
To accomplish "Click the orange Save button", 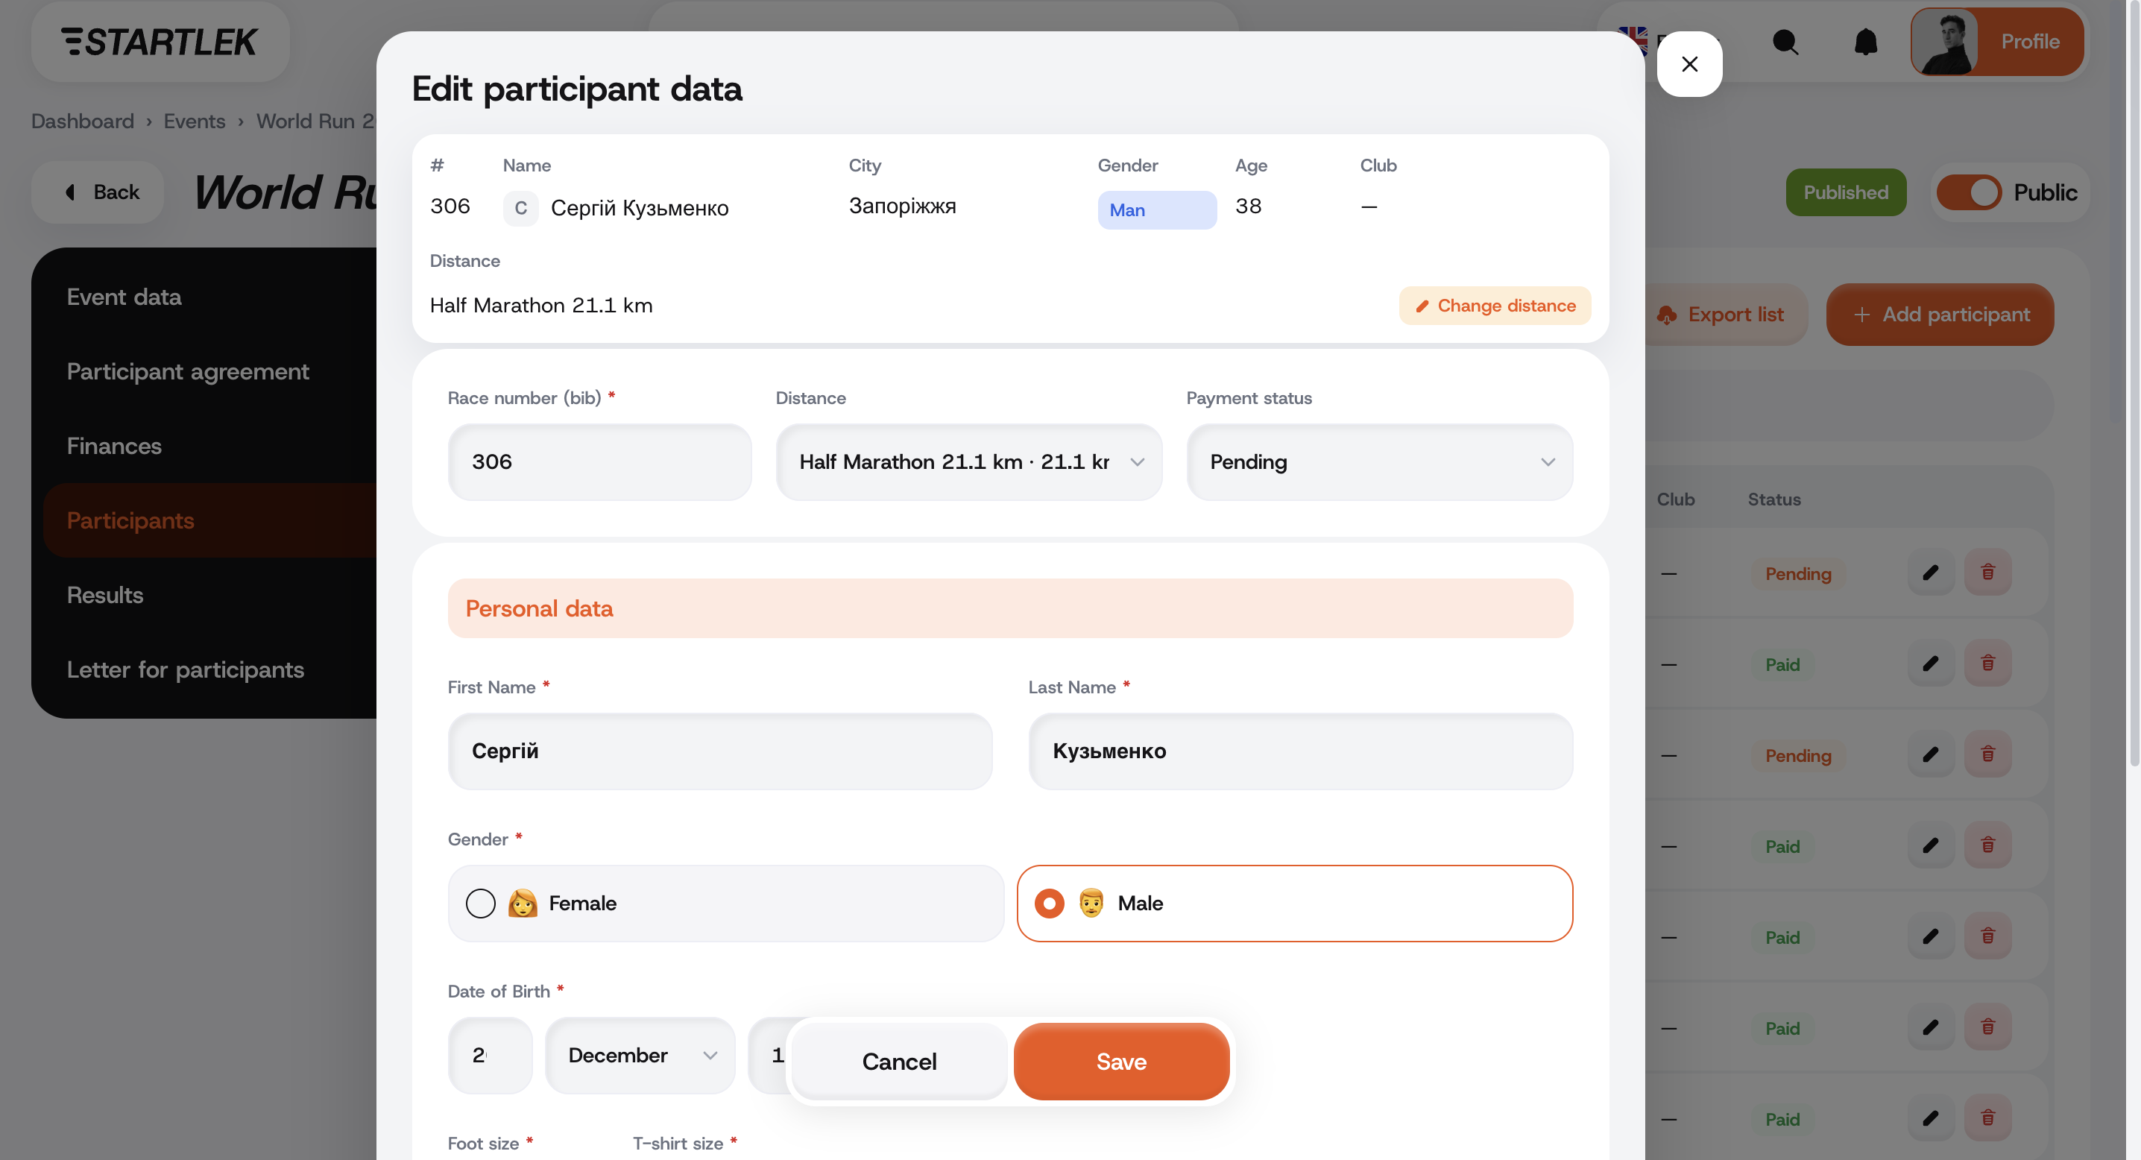I will click(1121, 1062).
